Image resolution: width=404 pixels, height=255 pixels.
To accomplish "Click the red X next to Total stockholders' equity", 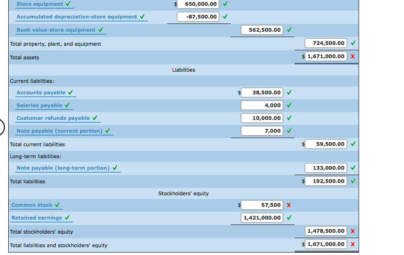I will tap(353, 231).
